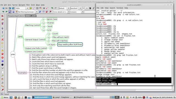Screen dimensions: 176x99
Task: Collapse the Context Line Control node
Action: [34, 52]
